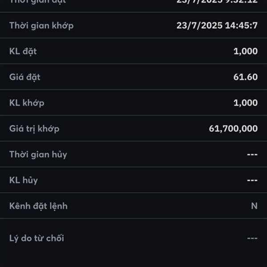
Task: Tap the order channel value N
Action: (254, 206)
